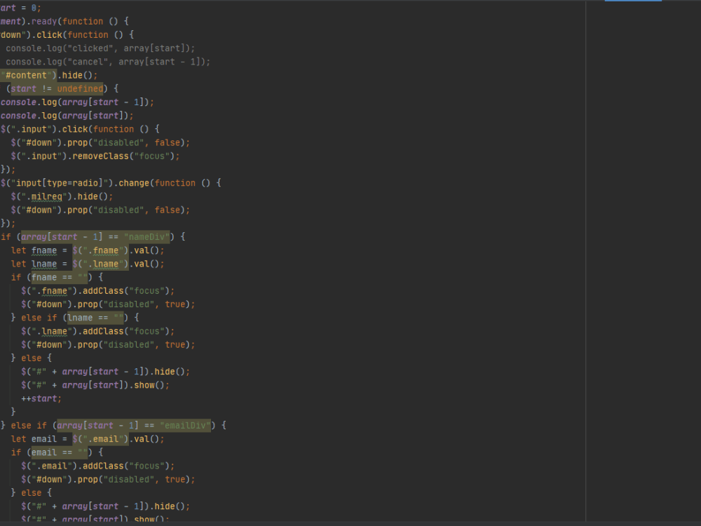The width and height of the screenshot is (701, 526).
Task: Click the 'console.log(array[start - 1]);' line
Action: [77, 102]
